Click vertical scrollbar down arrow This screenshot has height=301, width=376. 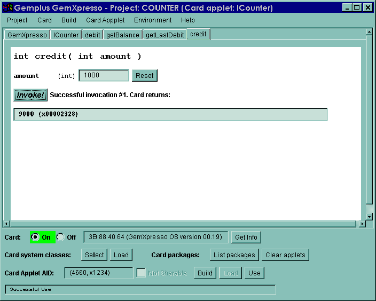coord(369,217)
